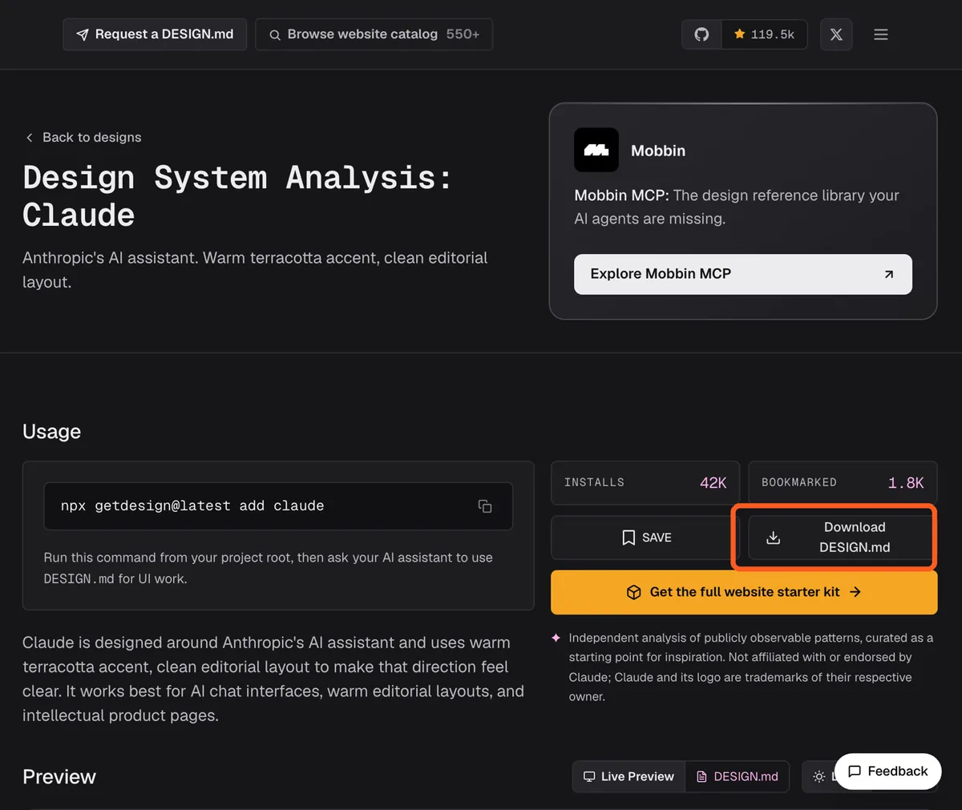Click the Installs 42K stat card
The height and width of the screenshot is (810, 962).
[x=645, y=482]
